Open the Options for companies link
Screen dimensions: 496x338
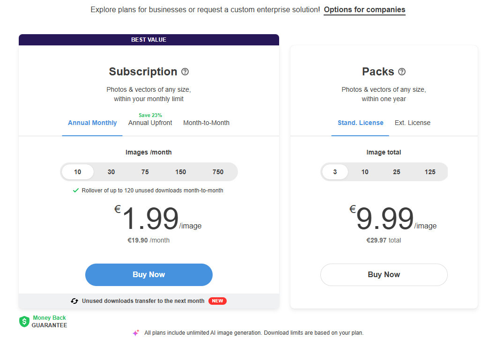click(x=364, y=9)
